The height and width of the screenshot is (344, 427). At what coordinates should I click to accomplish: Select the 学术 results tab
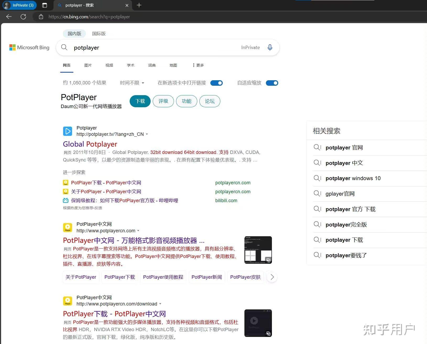click(x=130, y=65)
